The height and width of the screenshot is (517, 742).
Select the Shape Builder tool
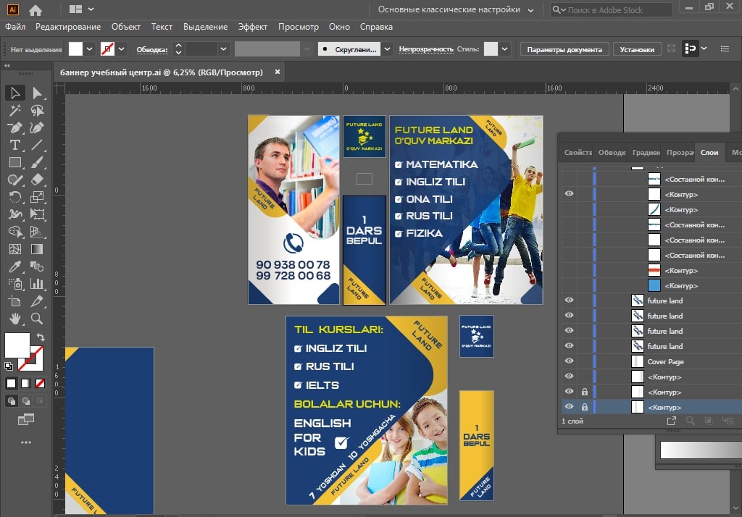coord(14,232)
